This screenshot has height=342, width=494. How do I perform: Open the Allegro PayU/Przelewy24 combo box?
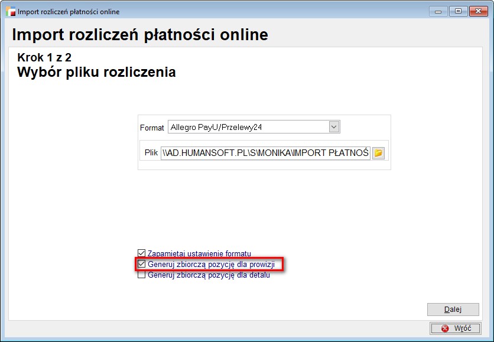(x=248, y=127)
